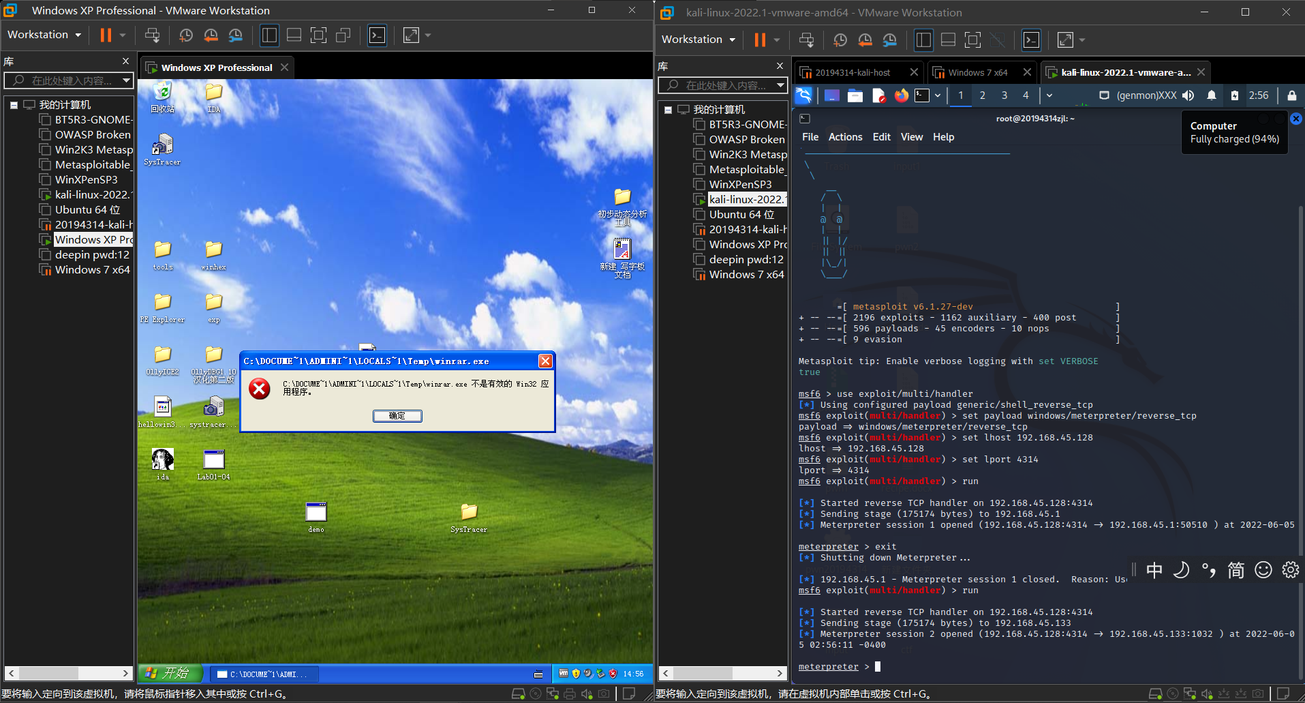Close the library panel in XP window
The width and height of the screenshot is (1305, 703).
click(x=125, y=61)
